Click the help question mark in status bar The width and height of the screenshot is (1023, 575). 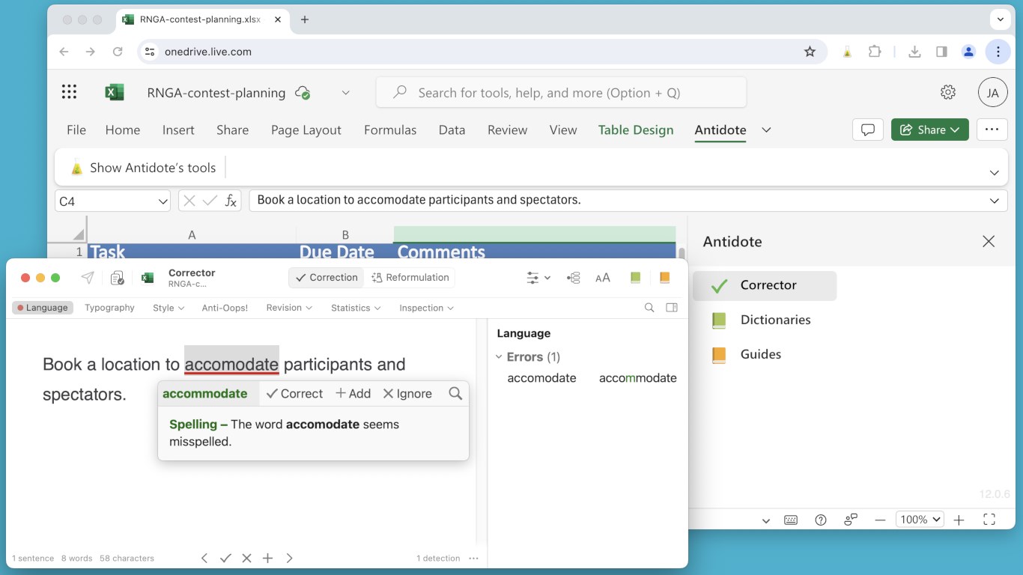[821, 520]
